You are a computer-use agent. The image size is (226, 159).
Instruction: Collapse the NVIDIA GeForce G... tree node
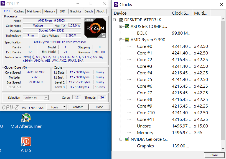pos(121,139)
